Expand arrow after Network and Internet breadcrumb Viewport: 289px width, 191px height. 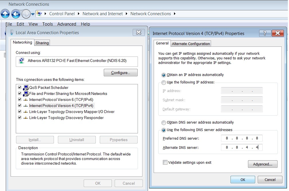pos(126,14)
